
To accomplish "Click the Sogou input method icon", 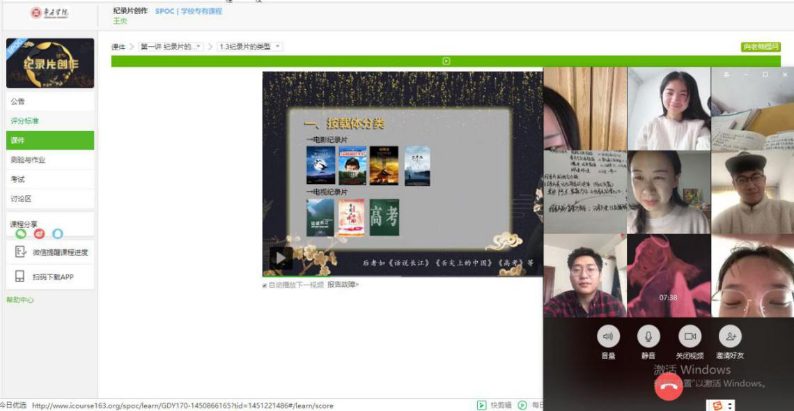I will click(717, 405).
